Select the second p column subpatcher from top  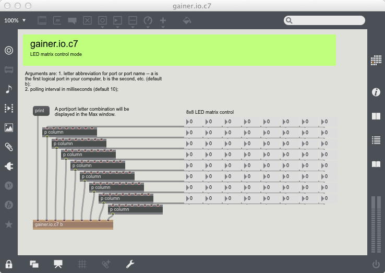tap(79, 144)
